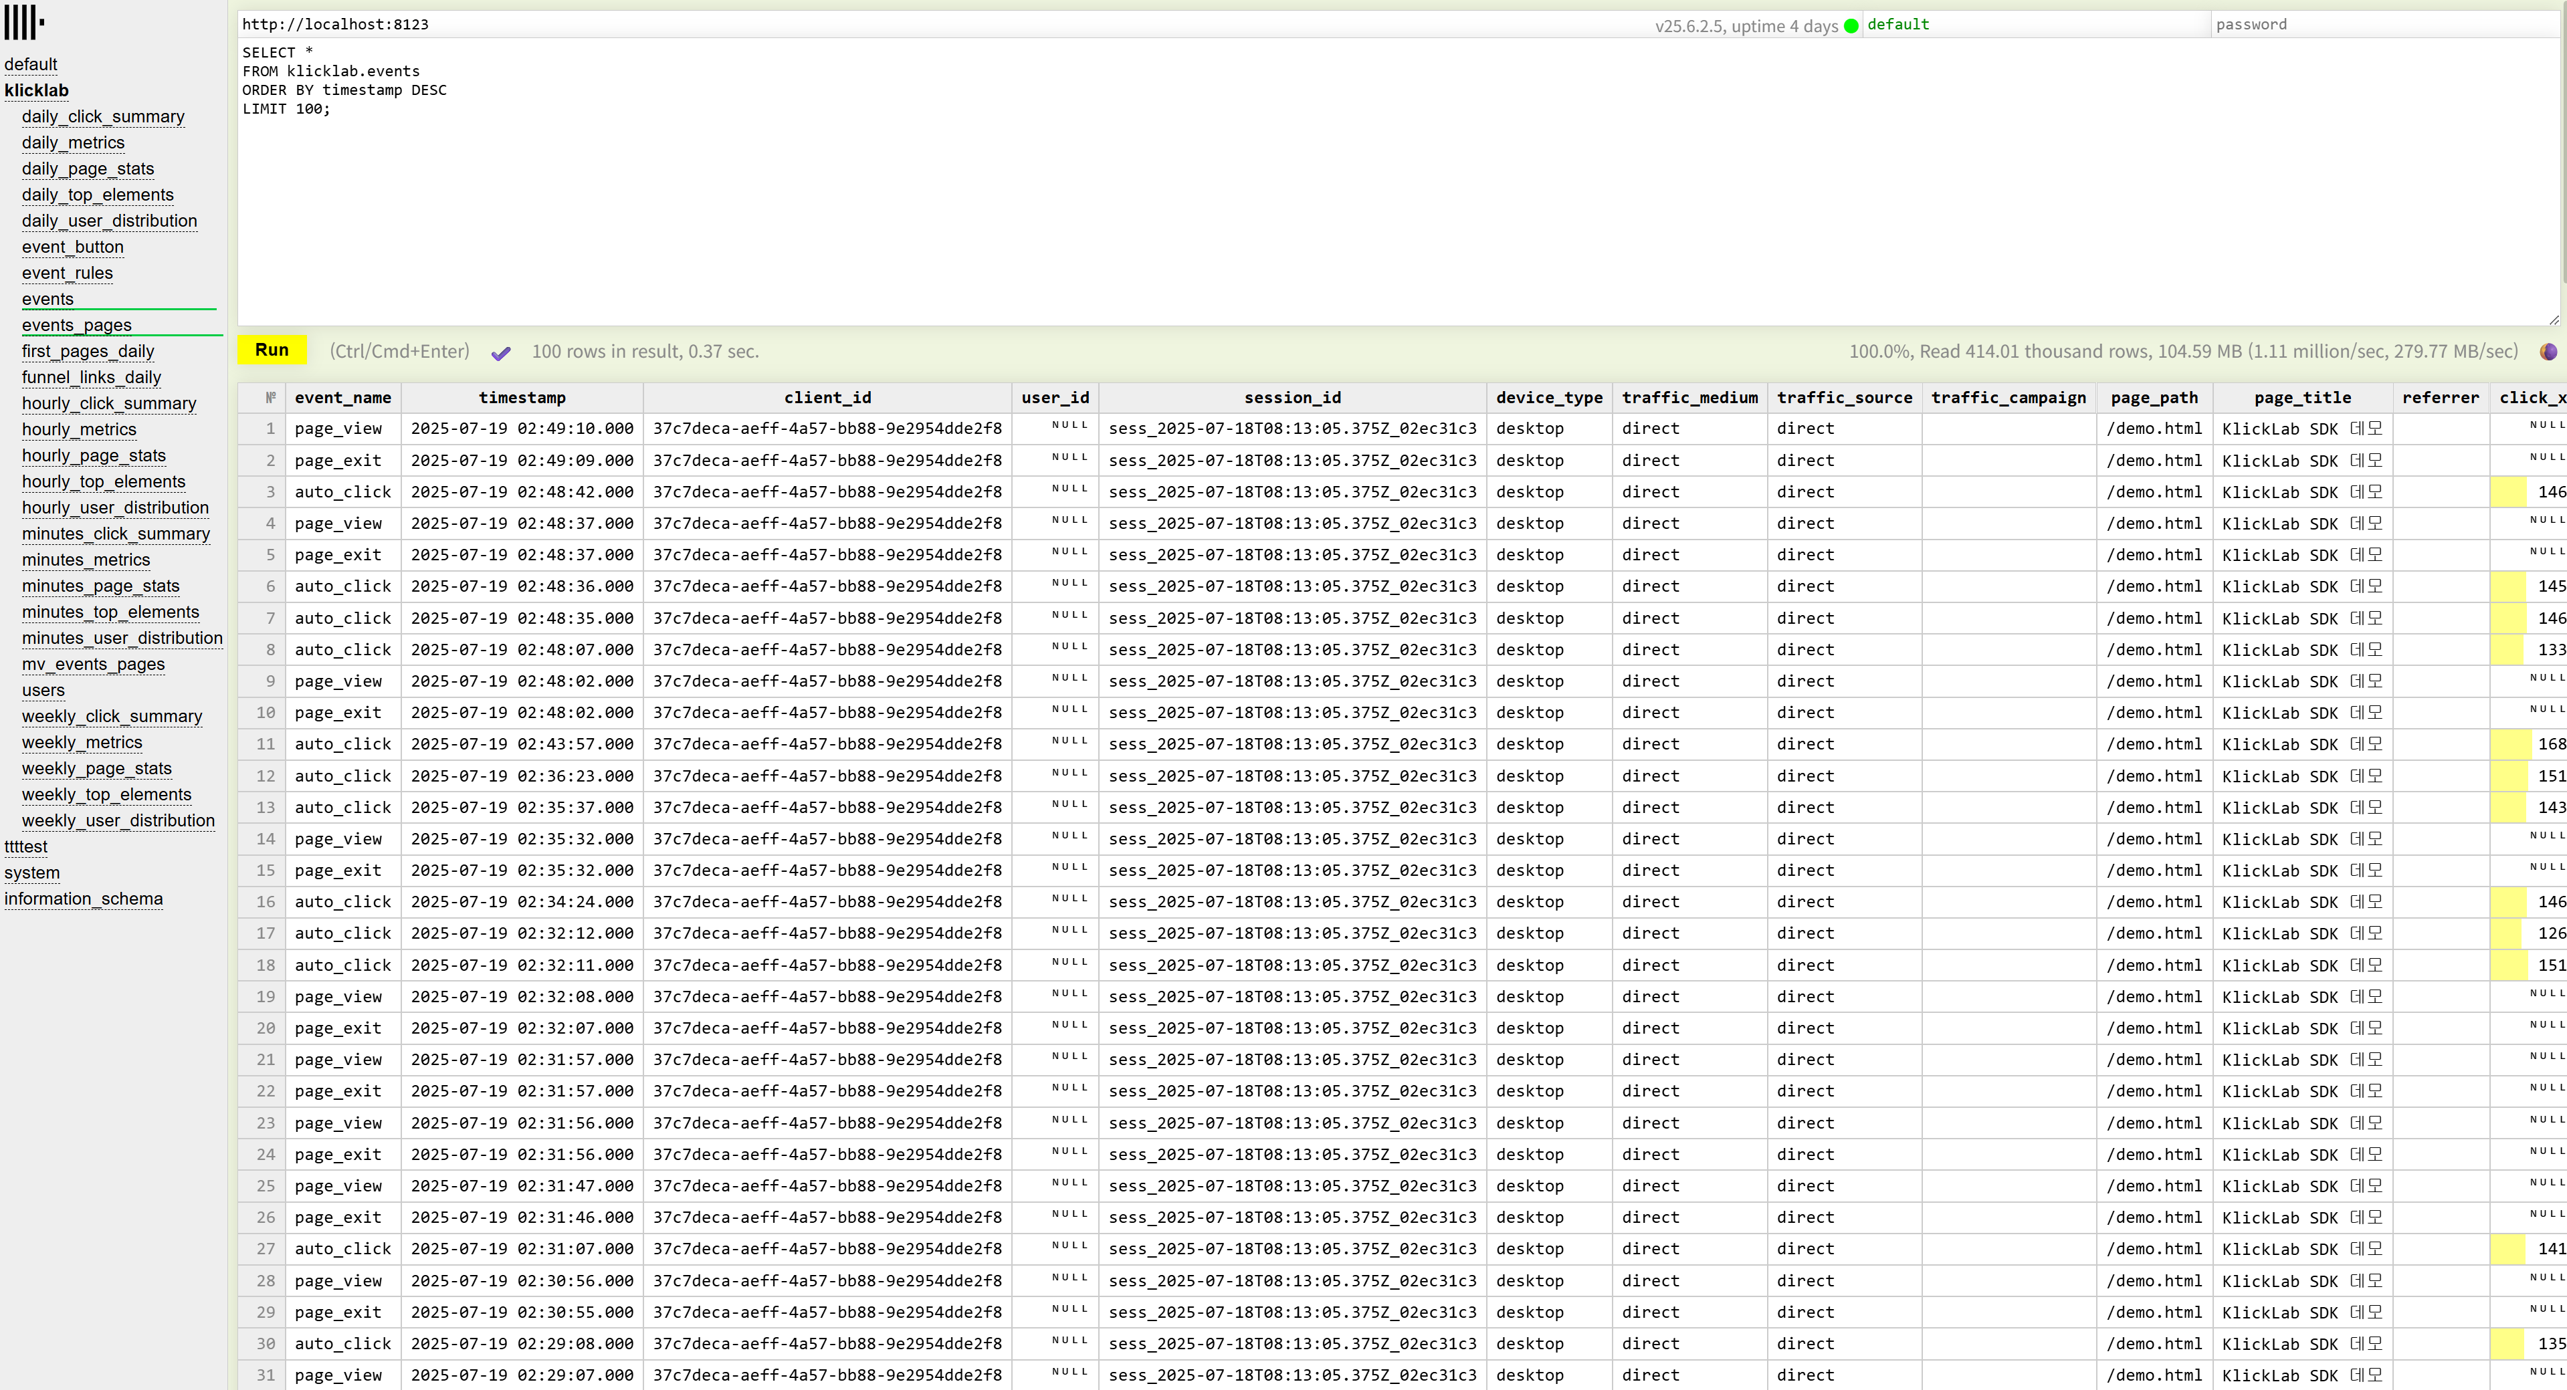Select the events_pages table

pyautogui.click(x=77, y=325)
